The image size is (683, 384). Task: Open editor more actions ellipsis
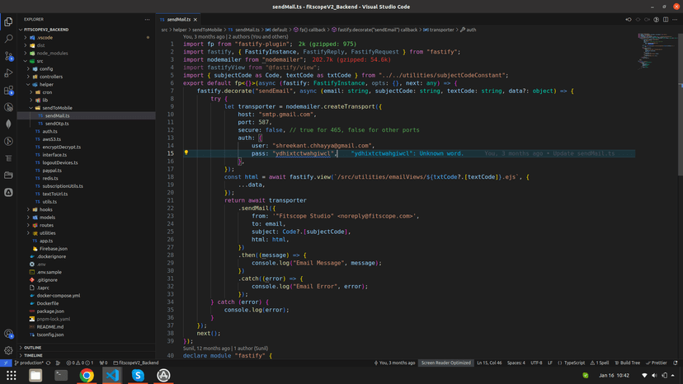point(675,20)
